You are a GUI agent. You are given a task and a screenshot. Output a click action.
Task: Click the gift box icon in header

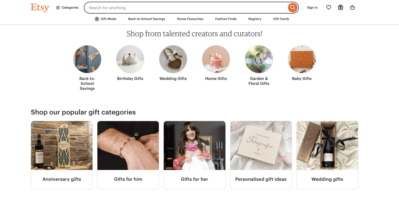(341, 7)
